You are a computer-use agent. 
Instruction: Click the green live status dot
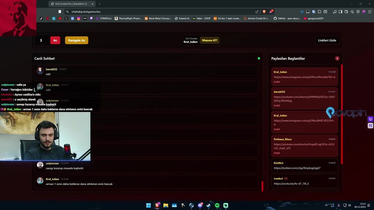(259, 58)
